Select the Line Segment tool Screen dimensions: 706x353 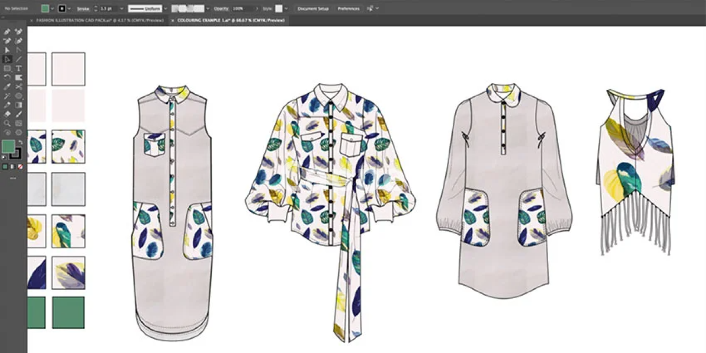click(19, 59)
